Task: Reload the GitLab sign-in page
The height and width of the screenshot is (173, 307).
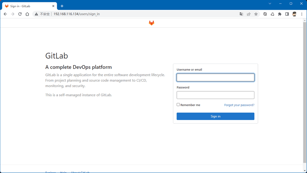Action: (20, 14)
